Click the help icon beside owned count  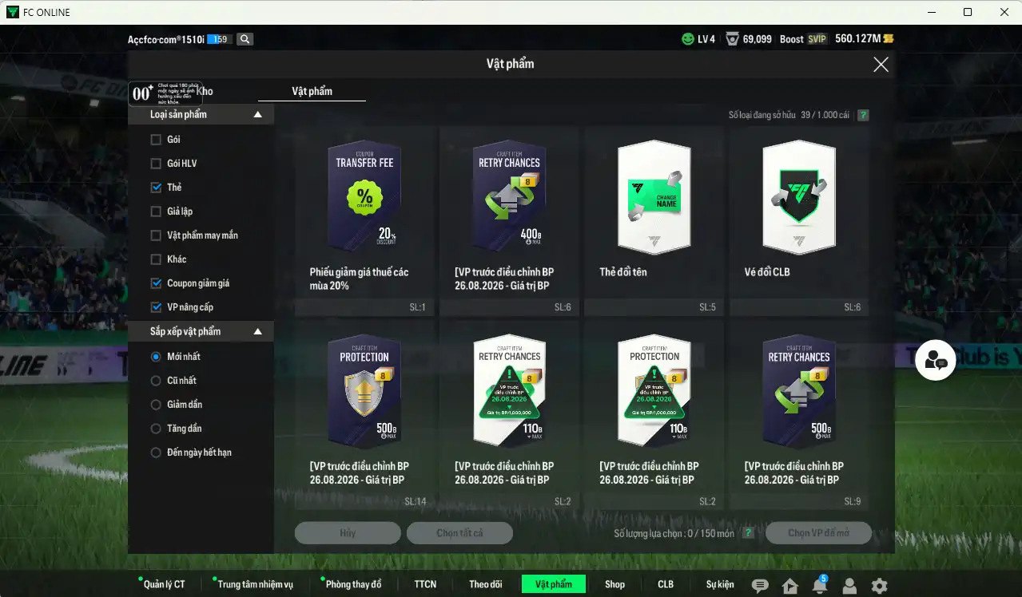[x=863, y=115]
